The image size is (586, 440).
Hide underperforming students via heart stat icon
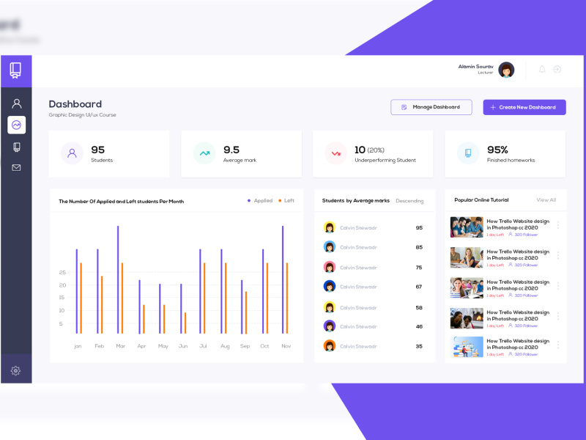[x=335, y=153]
